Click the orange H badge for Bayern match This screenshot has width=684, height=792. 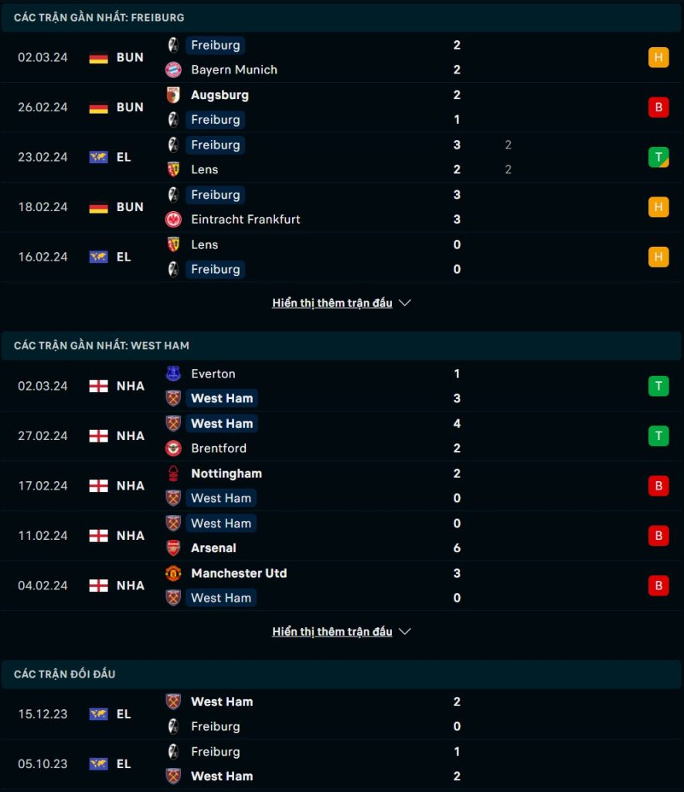[658, 57]
